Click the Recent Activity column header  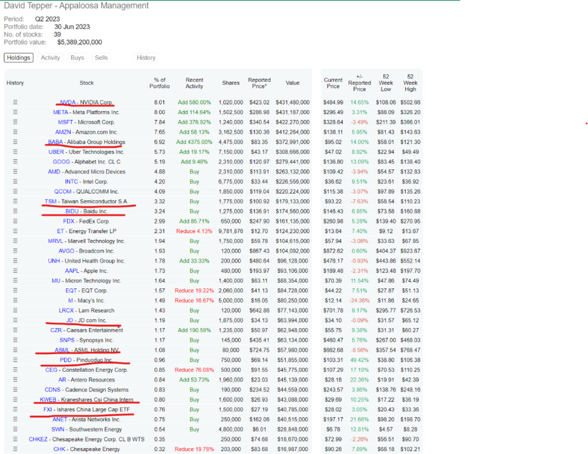tap(194, 83)
